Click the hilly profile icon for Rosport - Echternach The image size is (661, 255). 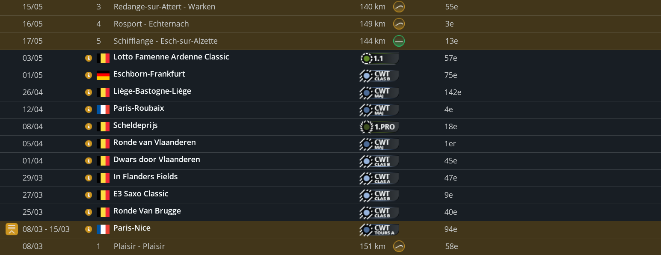click(x=399, y=24)
